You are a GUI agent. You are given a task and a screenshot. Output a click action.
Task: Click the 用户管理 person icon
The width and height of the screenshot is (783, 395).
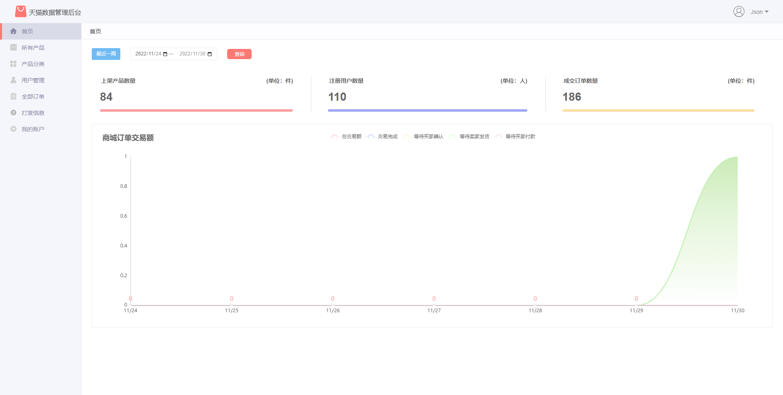pyautogui.click(x=13, y=80)
